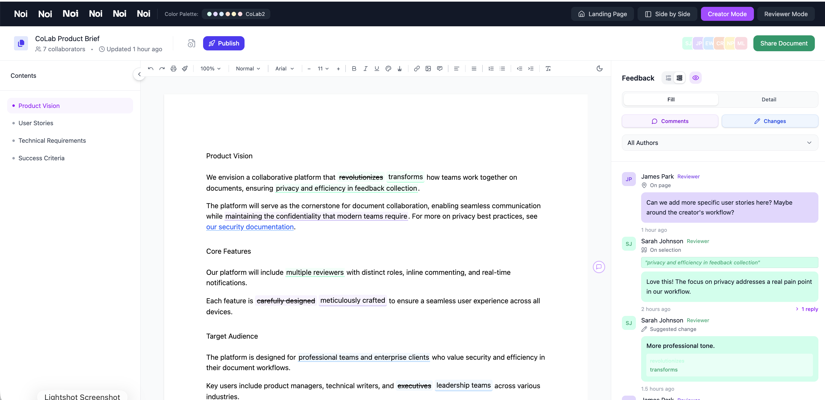The width and height of the screenshot is (825, 400).
Task: Click the floating add comment bubble
Action: point(599,267)
